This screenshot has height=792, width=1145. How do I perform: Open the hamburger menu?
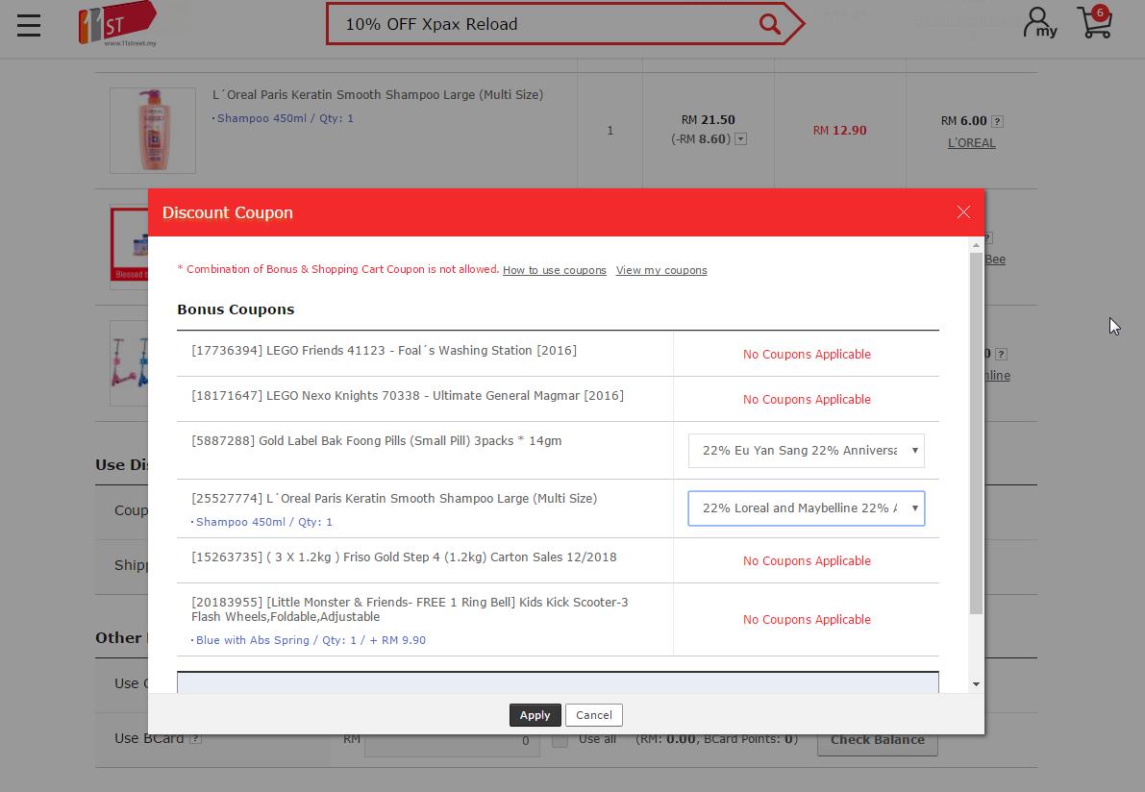(29, 25)
